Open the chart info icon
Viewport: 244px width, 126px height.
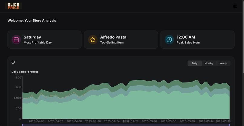pos(13,62)
